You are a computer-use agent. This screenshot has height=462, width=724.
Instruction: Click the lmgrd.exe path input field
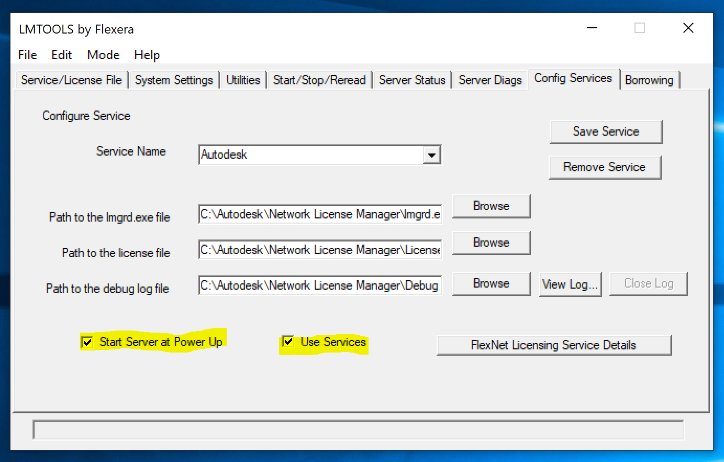point(319,214)
